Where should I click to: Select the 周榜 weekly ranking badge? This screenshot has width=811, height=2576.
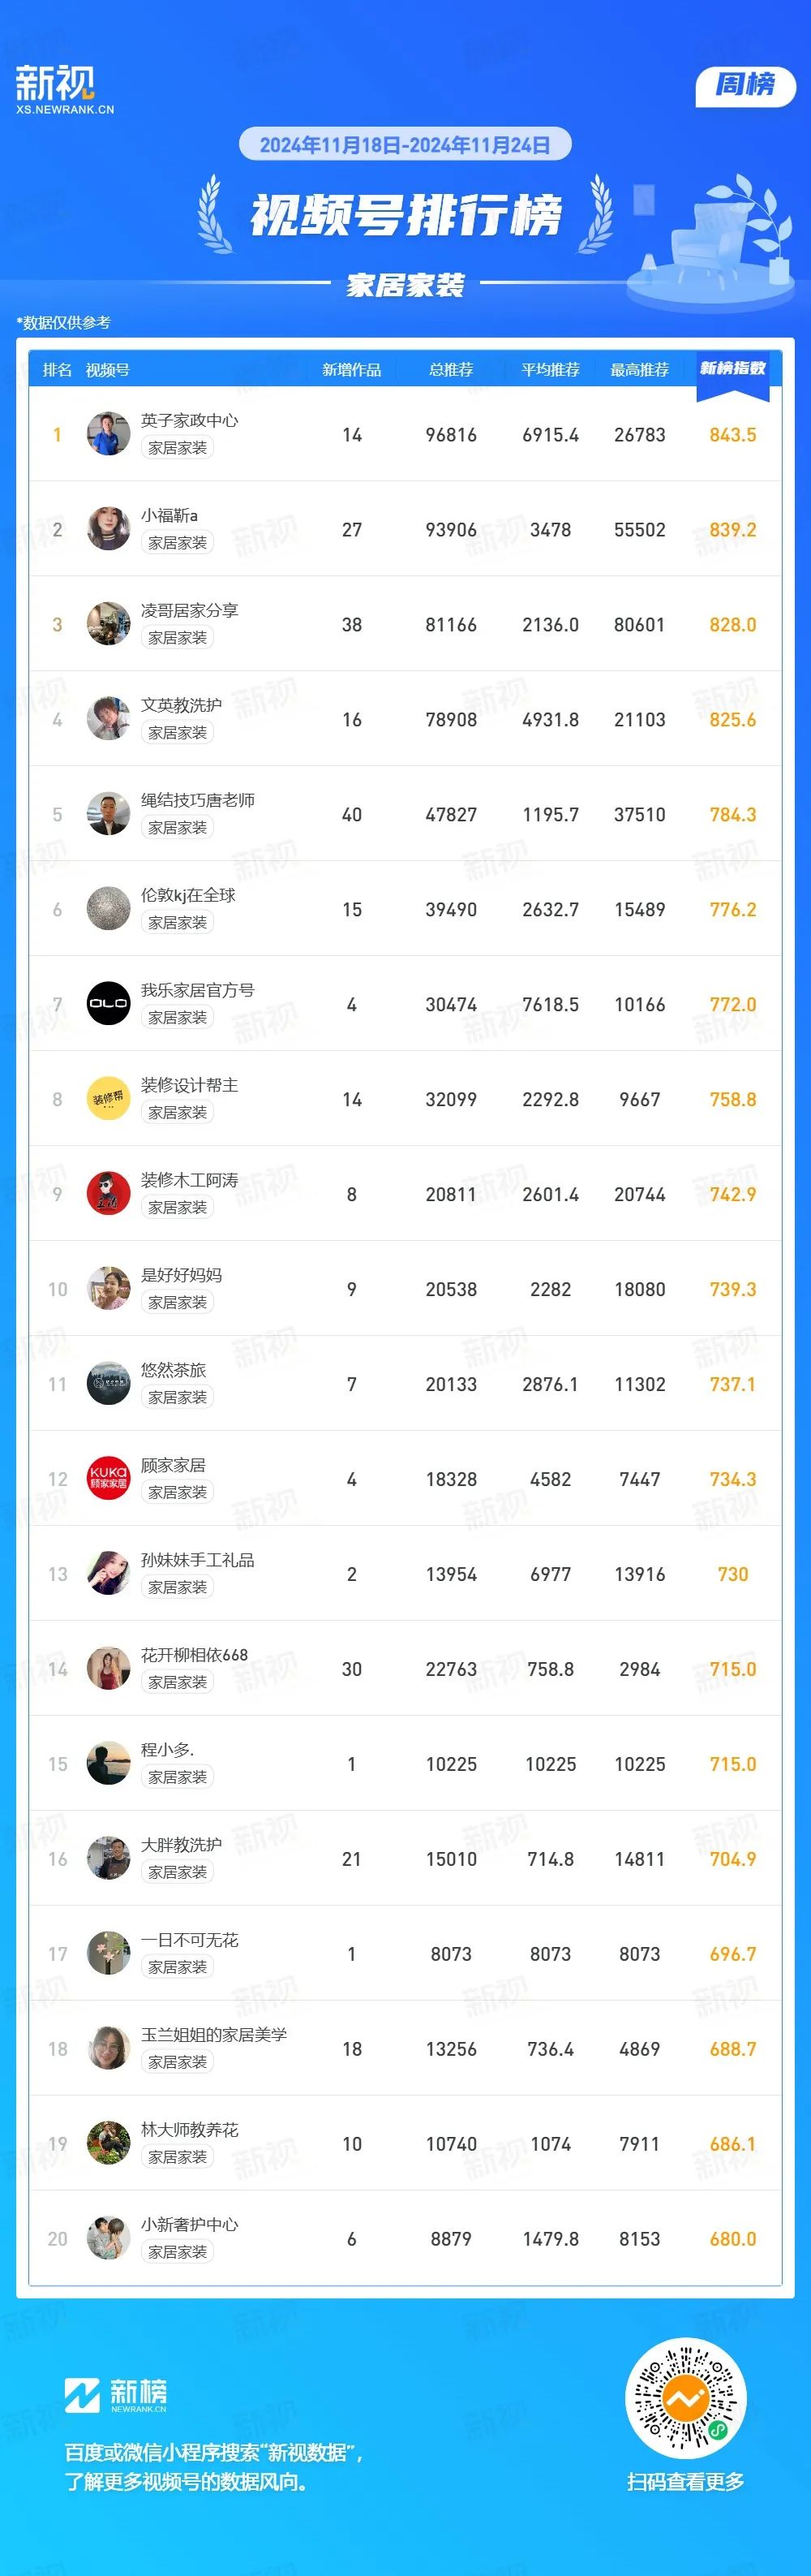point(745,86)
